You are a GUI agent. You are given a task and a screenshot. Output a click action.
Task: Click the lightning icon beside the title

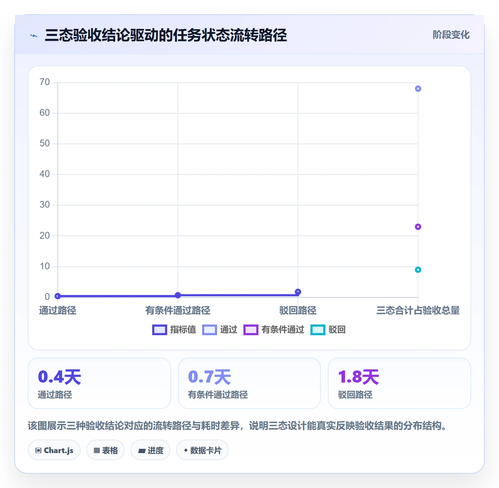(34, 36)
